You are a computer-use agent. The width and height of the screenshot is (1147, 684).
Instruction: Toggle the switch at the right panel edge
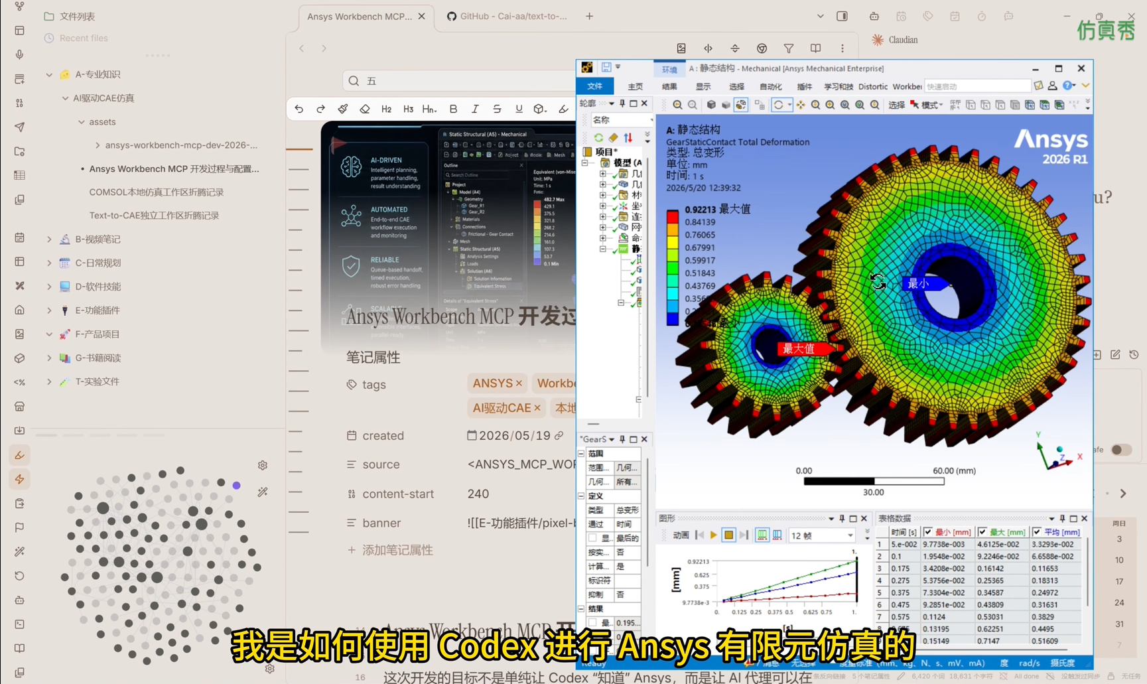(x=1121, y=450)
